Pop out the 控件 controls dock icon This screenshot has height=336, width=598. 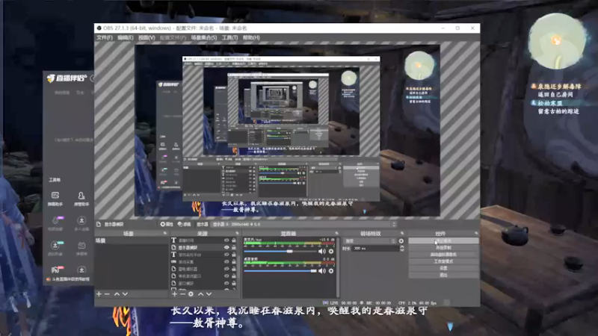(476, 233)
